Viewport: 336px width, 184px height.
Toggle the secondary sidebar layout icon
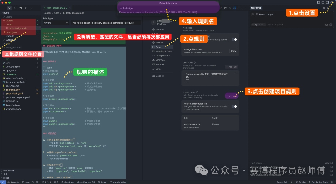[x=327, y=2]
